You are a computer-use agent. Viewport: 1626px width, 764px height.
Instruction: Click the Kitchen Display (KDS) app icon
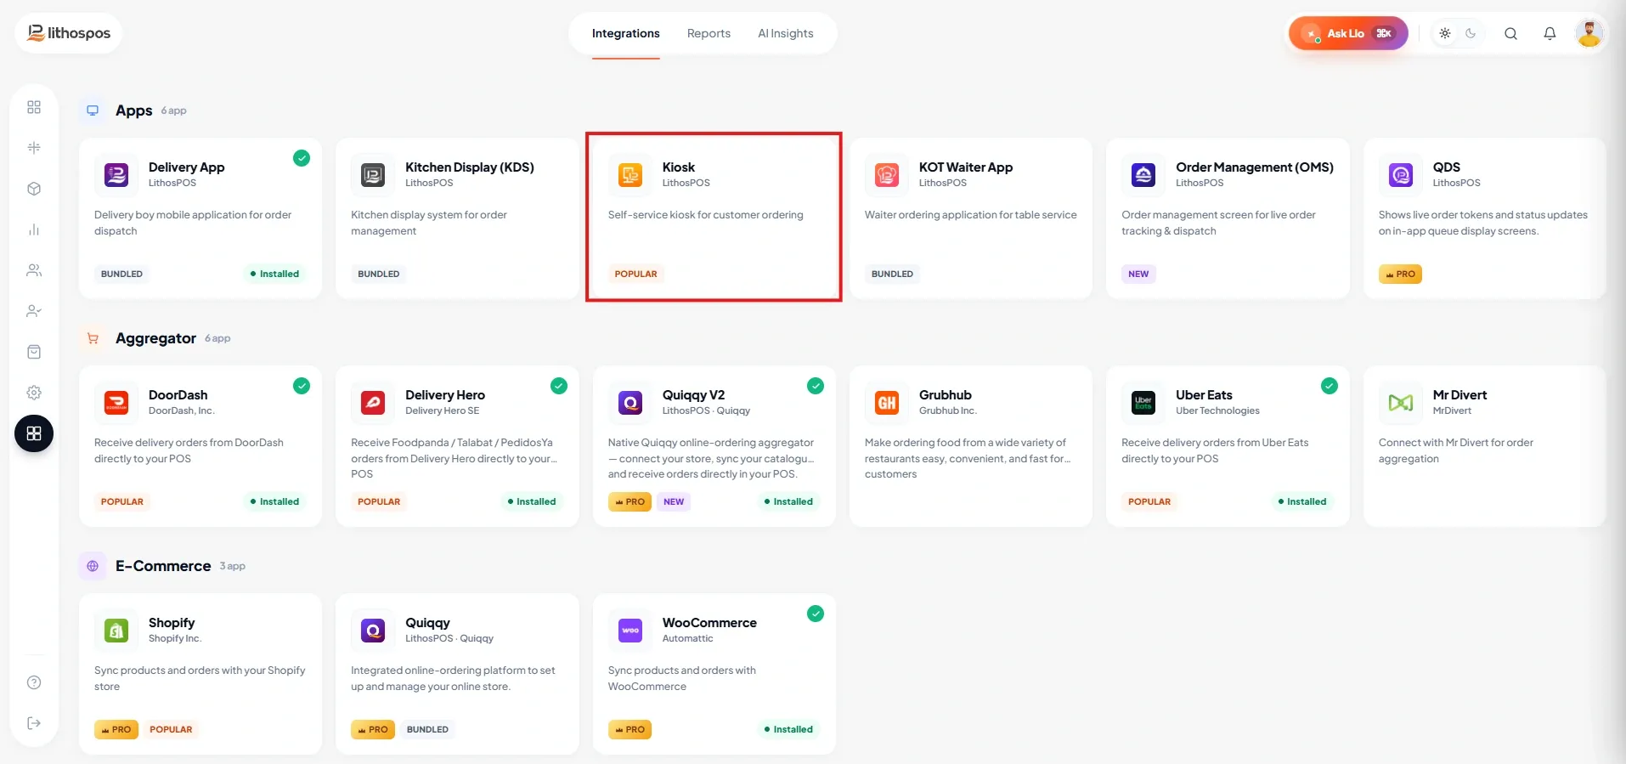(x=373, y=175)
